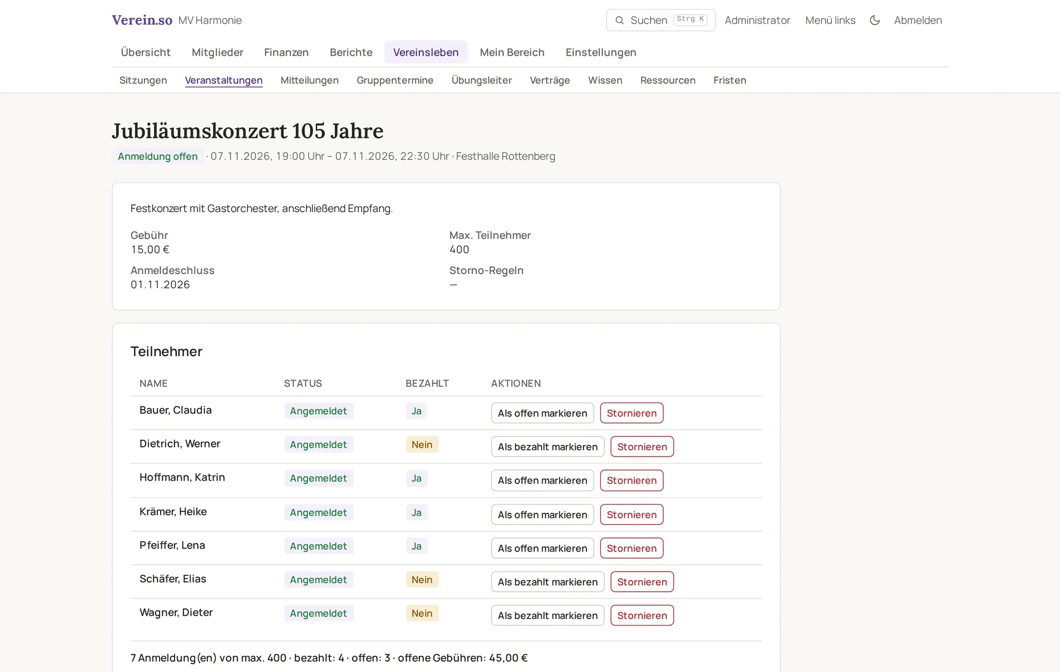This screenshot has width=1060, height=672.
Task: Mark Krämer, Heike as offen
Action: (x=542, y=515)
